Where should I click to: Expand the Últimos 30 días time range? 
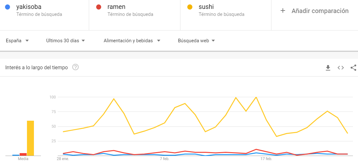(66, 41)
